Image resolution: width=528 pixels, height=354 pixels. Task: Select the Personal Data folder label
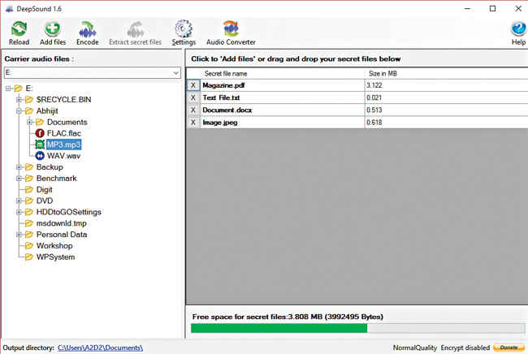tap(62, 235)
